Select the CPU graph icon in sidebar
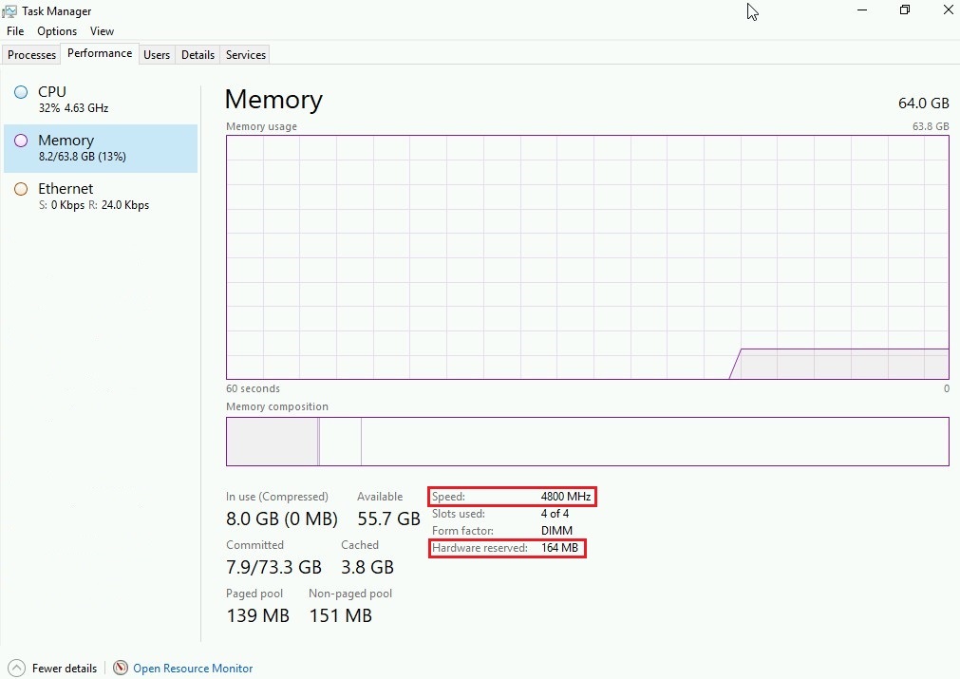This screenshot has width=960, height=679. click(x=21, y=92)
